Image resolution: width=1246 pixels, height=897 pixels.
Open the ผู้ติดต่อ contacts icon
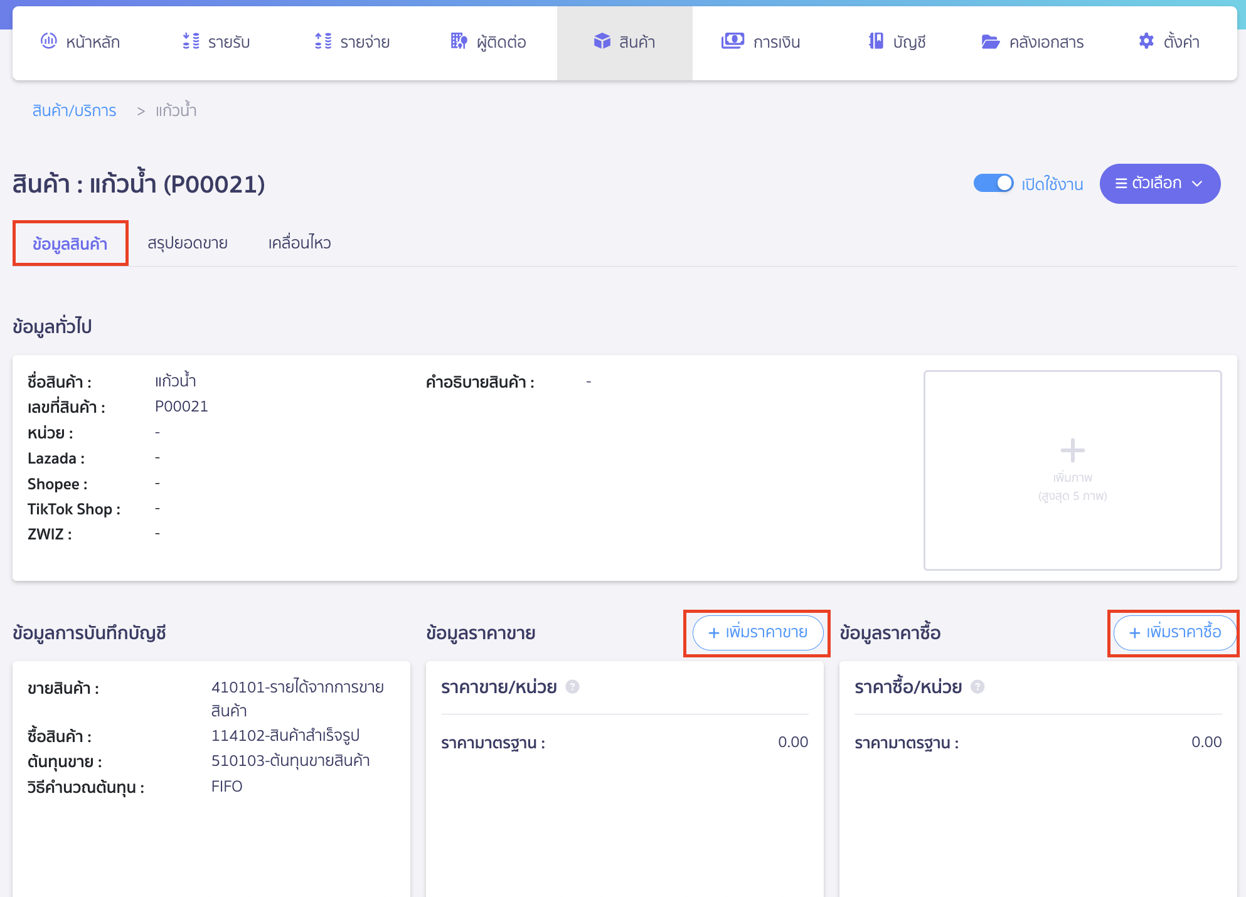point(459,41)
